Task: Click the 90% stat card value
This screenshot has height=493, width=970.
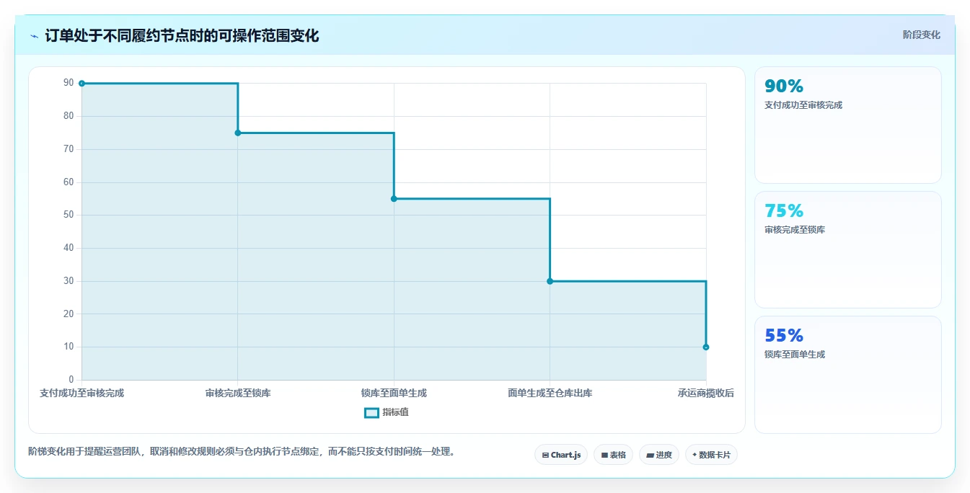Action: click(x=784, y=86)
